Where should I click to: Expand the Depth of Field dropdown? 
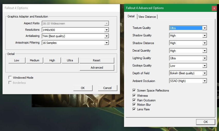pyautogui.click(x=188, y=73)
